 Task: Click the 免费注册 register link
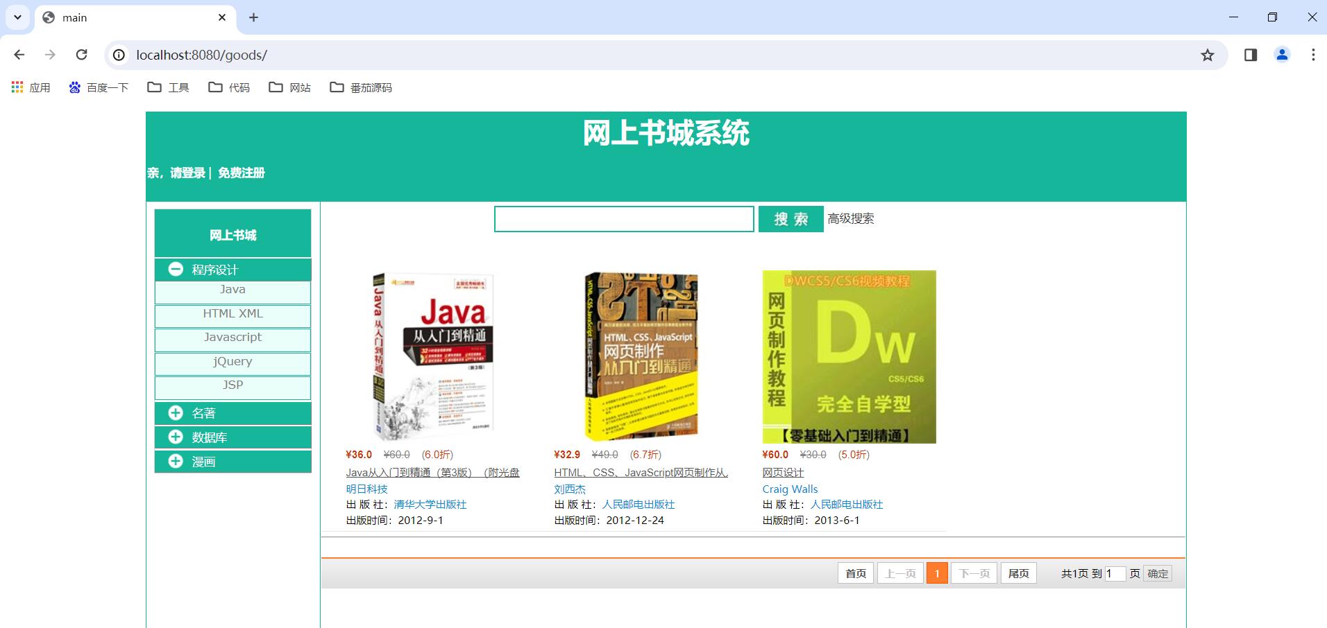(x=242, y=173)
